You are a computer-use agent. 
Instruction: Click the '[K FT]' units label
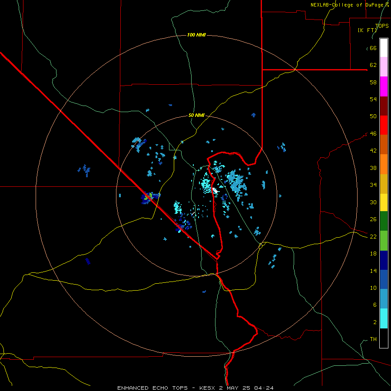click(x=368, y=30)
